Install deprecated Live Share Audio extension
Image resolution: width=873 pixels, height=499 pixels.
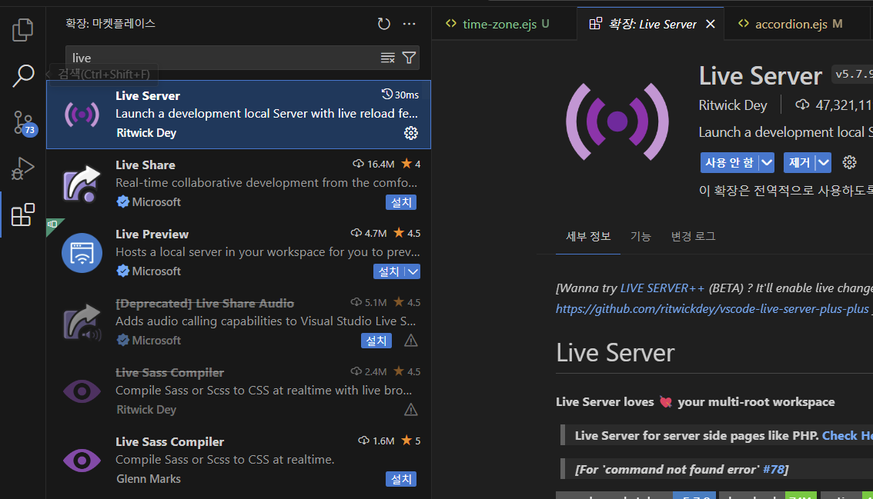click(x=376, y=341)
